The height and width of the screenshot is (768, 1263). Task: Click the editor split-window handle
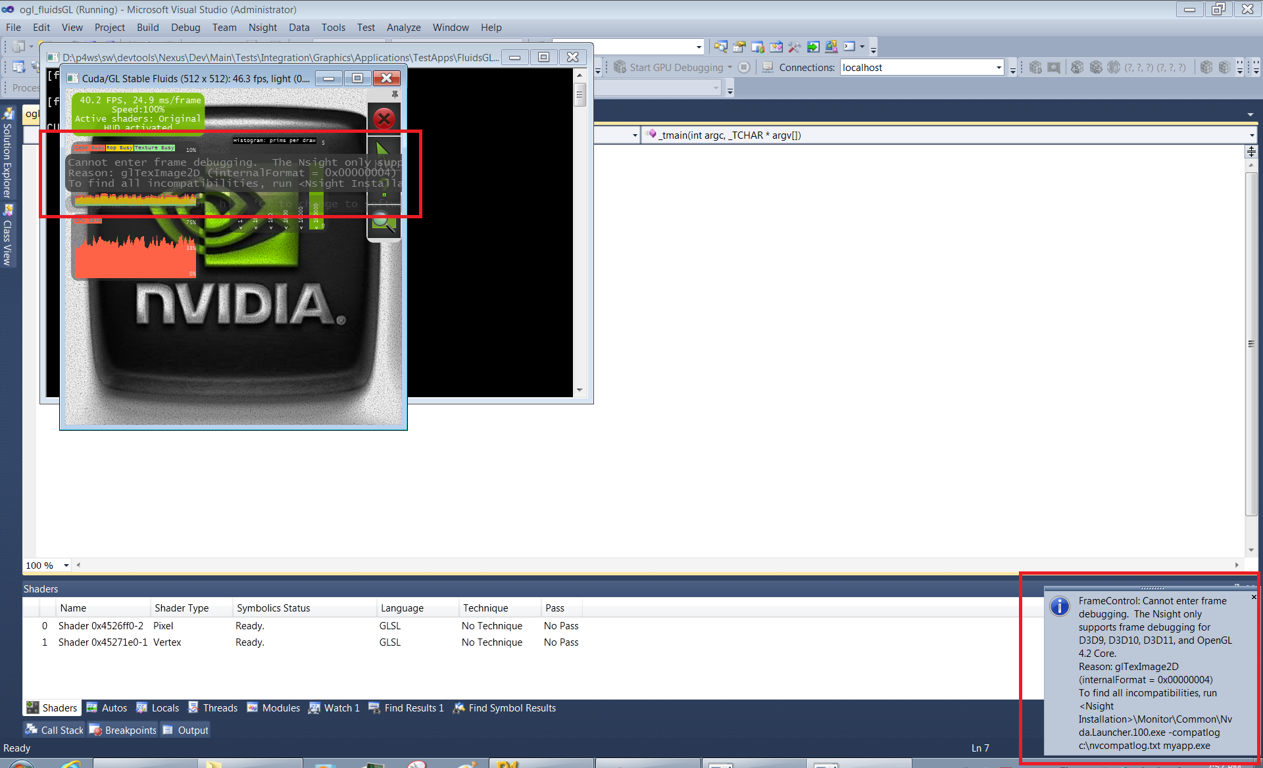coord(1251,151)
